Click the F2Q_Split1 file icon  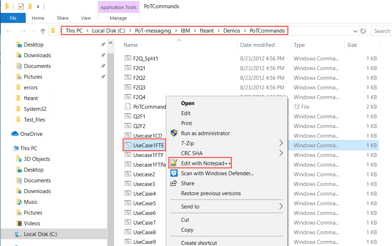(128, 58)
